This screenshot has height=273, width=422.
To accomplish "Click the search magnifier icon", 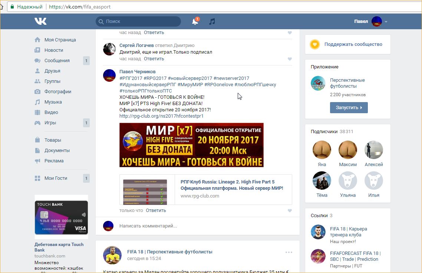I will pyautogui.click(x=101, y=21).
